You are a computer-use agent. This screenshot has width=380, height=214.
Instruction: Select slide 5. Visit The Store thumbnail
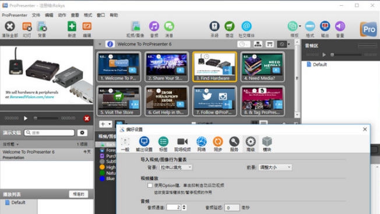click(119, 101)
